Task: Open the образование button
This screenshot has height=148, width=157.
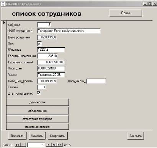Action: coord(38,111)
